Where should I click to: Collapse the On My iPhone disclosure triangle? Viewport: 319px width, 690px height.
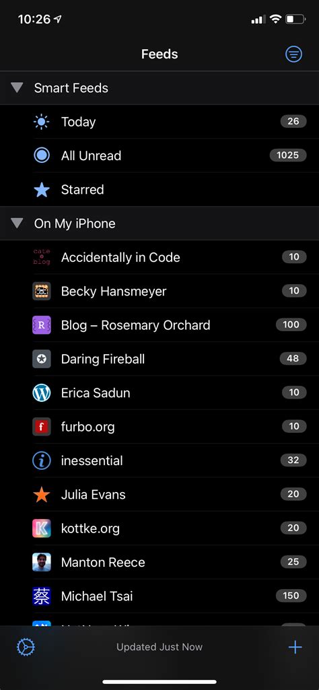[x=17, y=223]
